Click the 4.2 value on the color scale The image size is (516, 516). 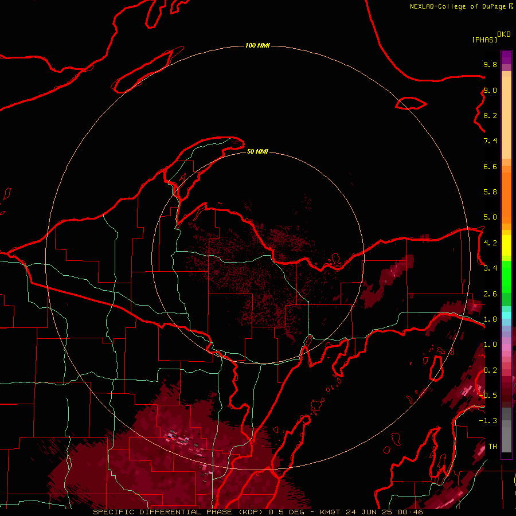point(490,243)
